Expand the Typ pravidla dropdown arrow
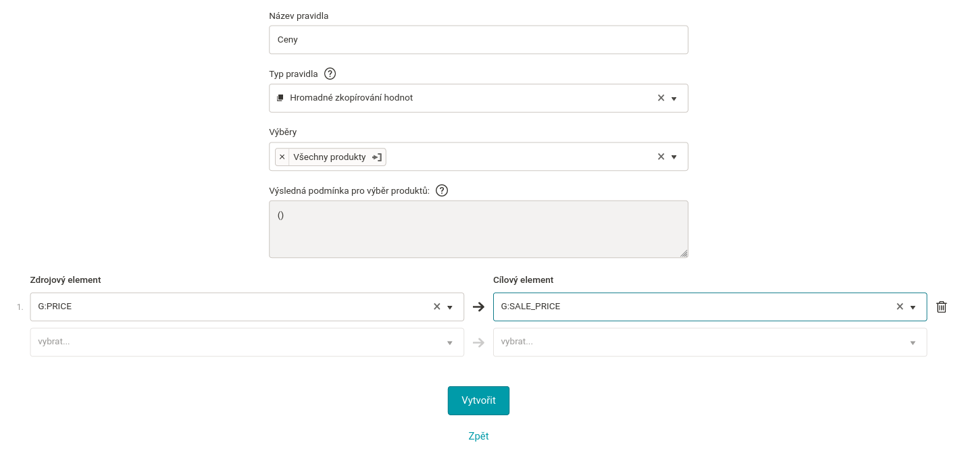 tap(674, 99)
